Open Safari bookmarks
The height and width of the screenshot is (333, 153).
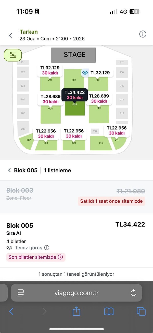click(x=109, y=311)
